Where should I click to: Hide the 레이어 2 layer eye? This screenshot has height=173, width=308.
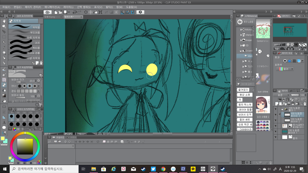point(275,120)
